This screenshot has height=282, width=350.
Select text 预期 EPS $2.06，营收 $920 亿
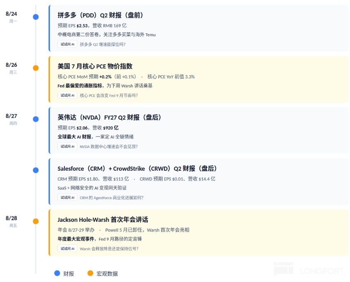pyautogui.click(x=88, y=127)
